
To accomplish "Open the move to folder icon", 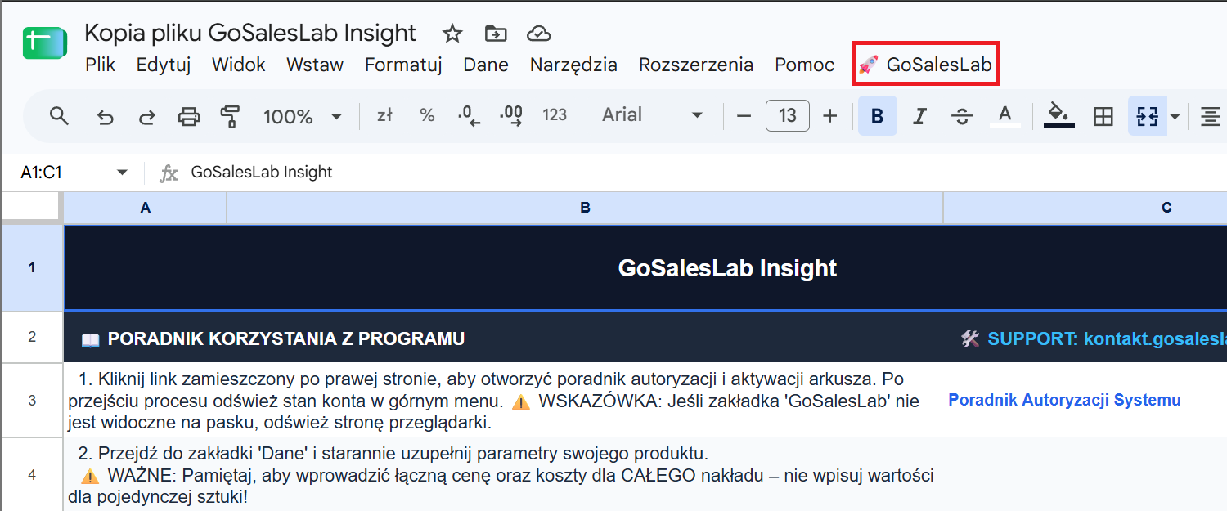I will 495,34.
